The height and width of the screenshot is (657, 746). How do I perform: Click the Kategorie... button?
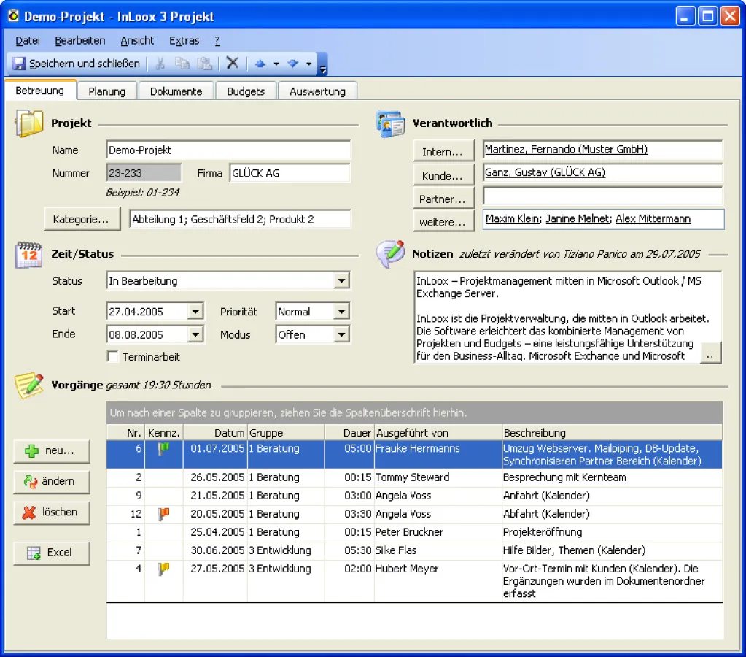click(x=82, y=219)
